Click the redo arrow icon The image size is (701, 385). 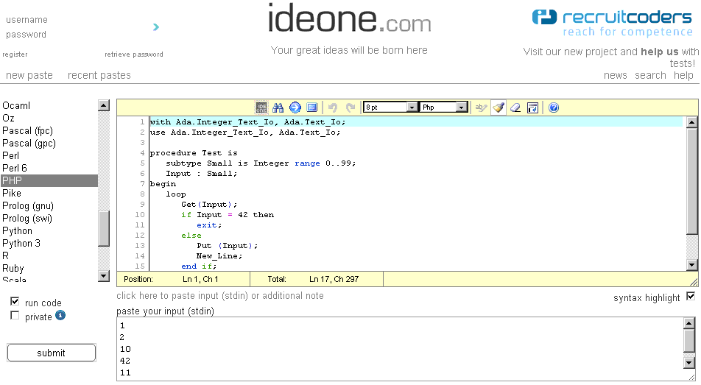click(x=350, y=107)
